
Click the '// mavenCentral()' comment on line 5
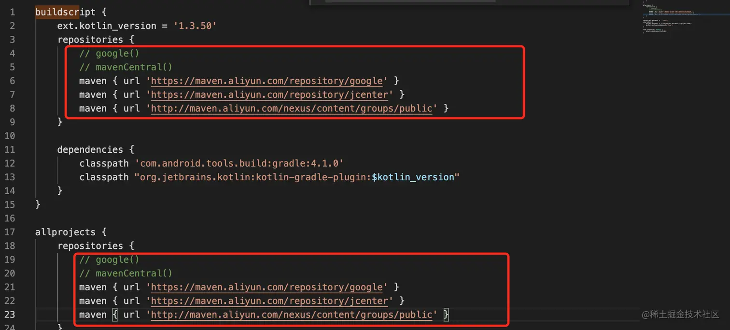[126, 67]
